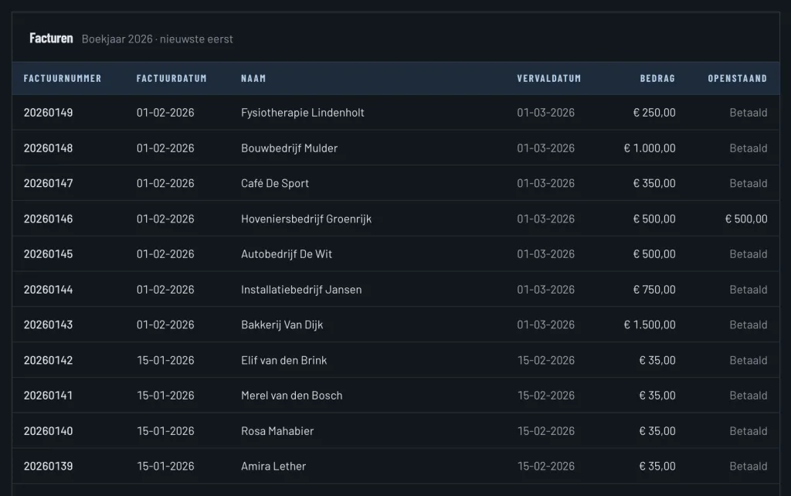Click Betaald status for Rosa Mahabier
Screen dimensions: 791x496
748,431
